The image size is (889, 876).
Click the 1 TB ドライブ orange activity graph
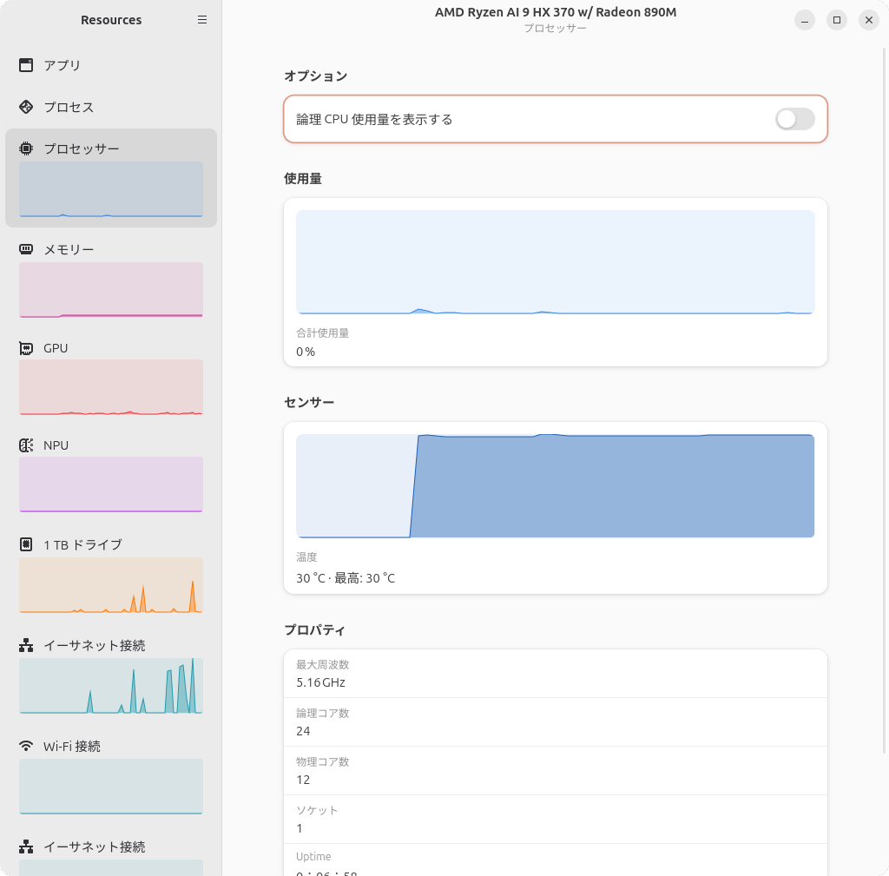click(111, 585)
